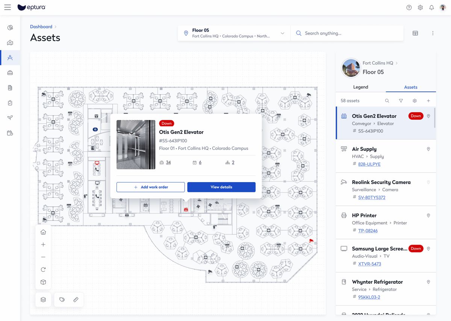Locate Samsung Large Screen via pin icon

pyautogui.click(x=428, y=249)
